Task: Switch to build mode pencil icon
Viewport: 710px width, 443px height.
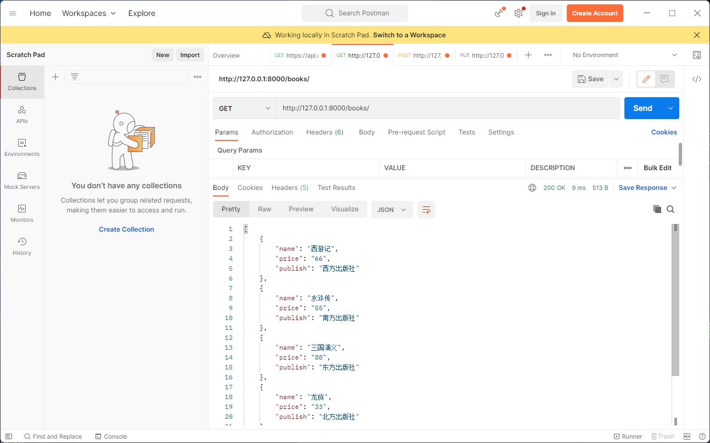Action: 646,79
